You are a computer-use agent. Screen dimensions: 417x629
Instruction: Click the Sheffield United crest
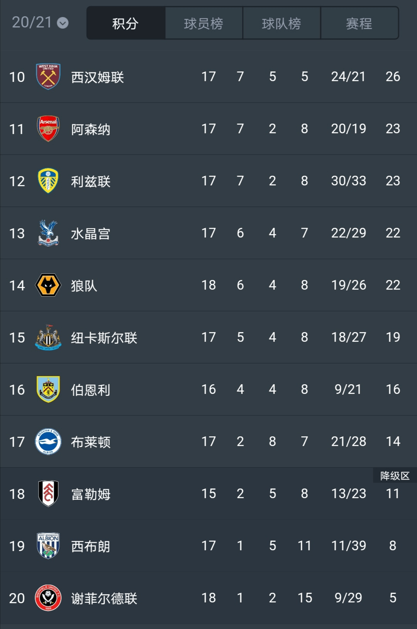coord(48,598)
